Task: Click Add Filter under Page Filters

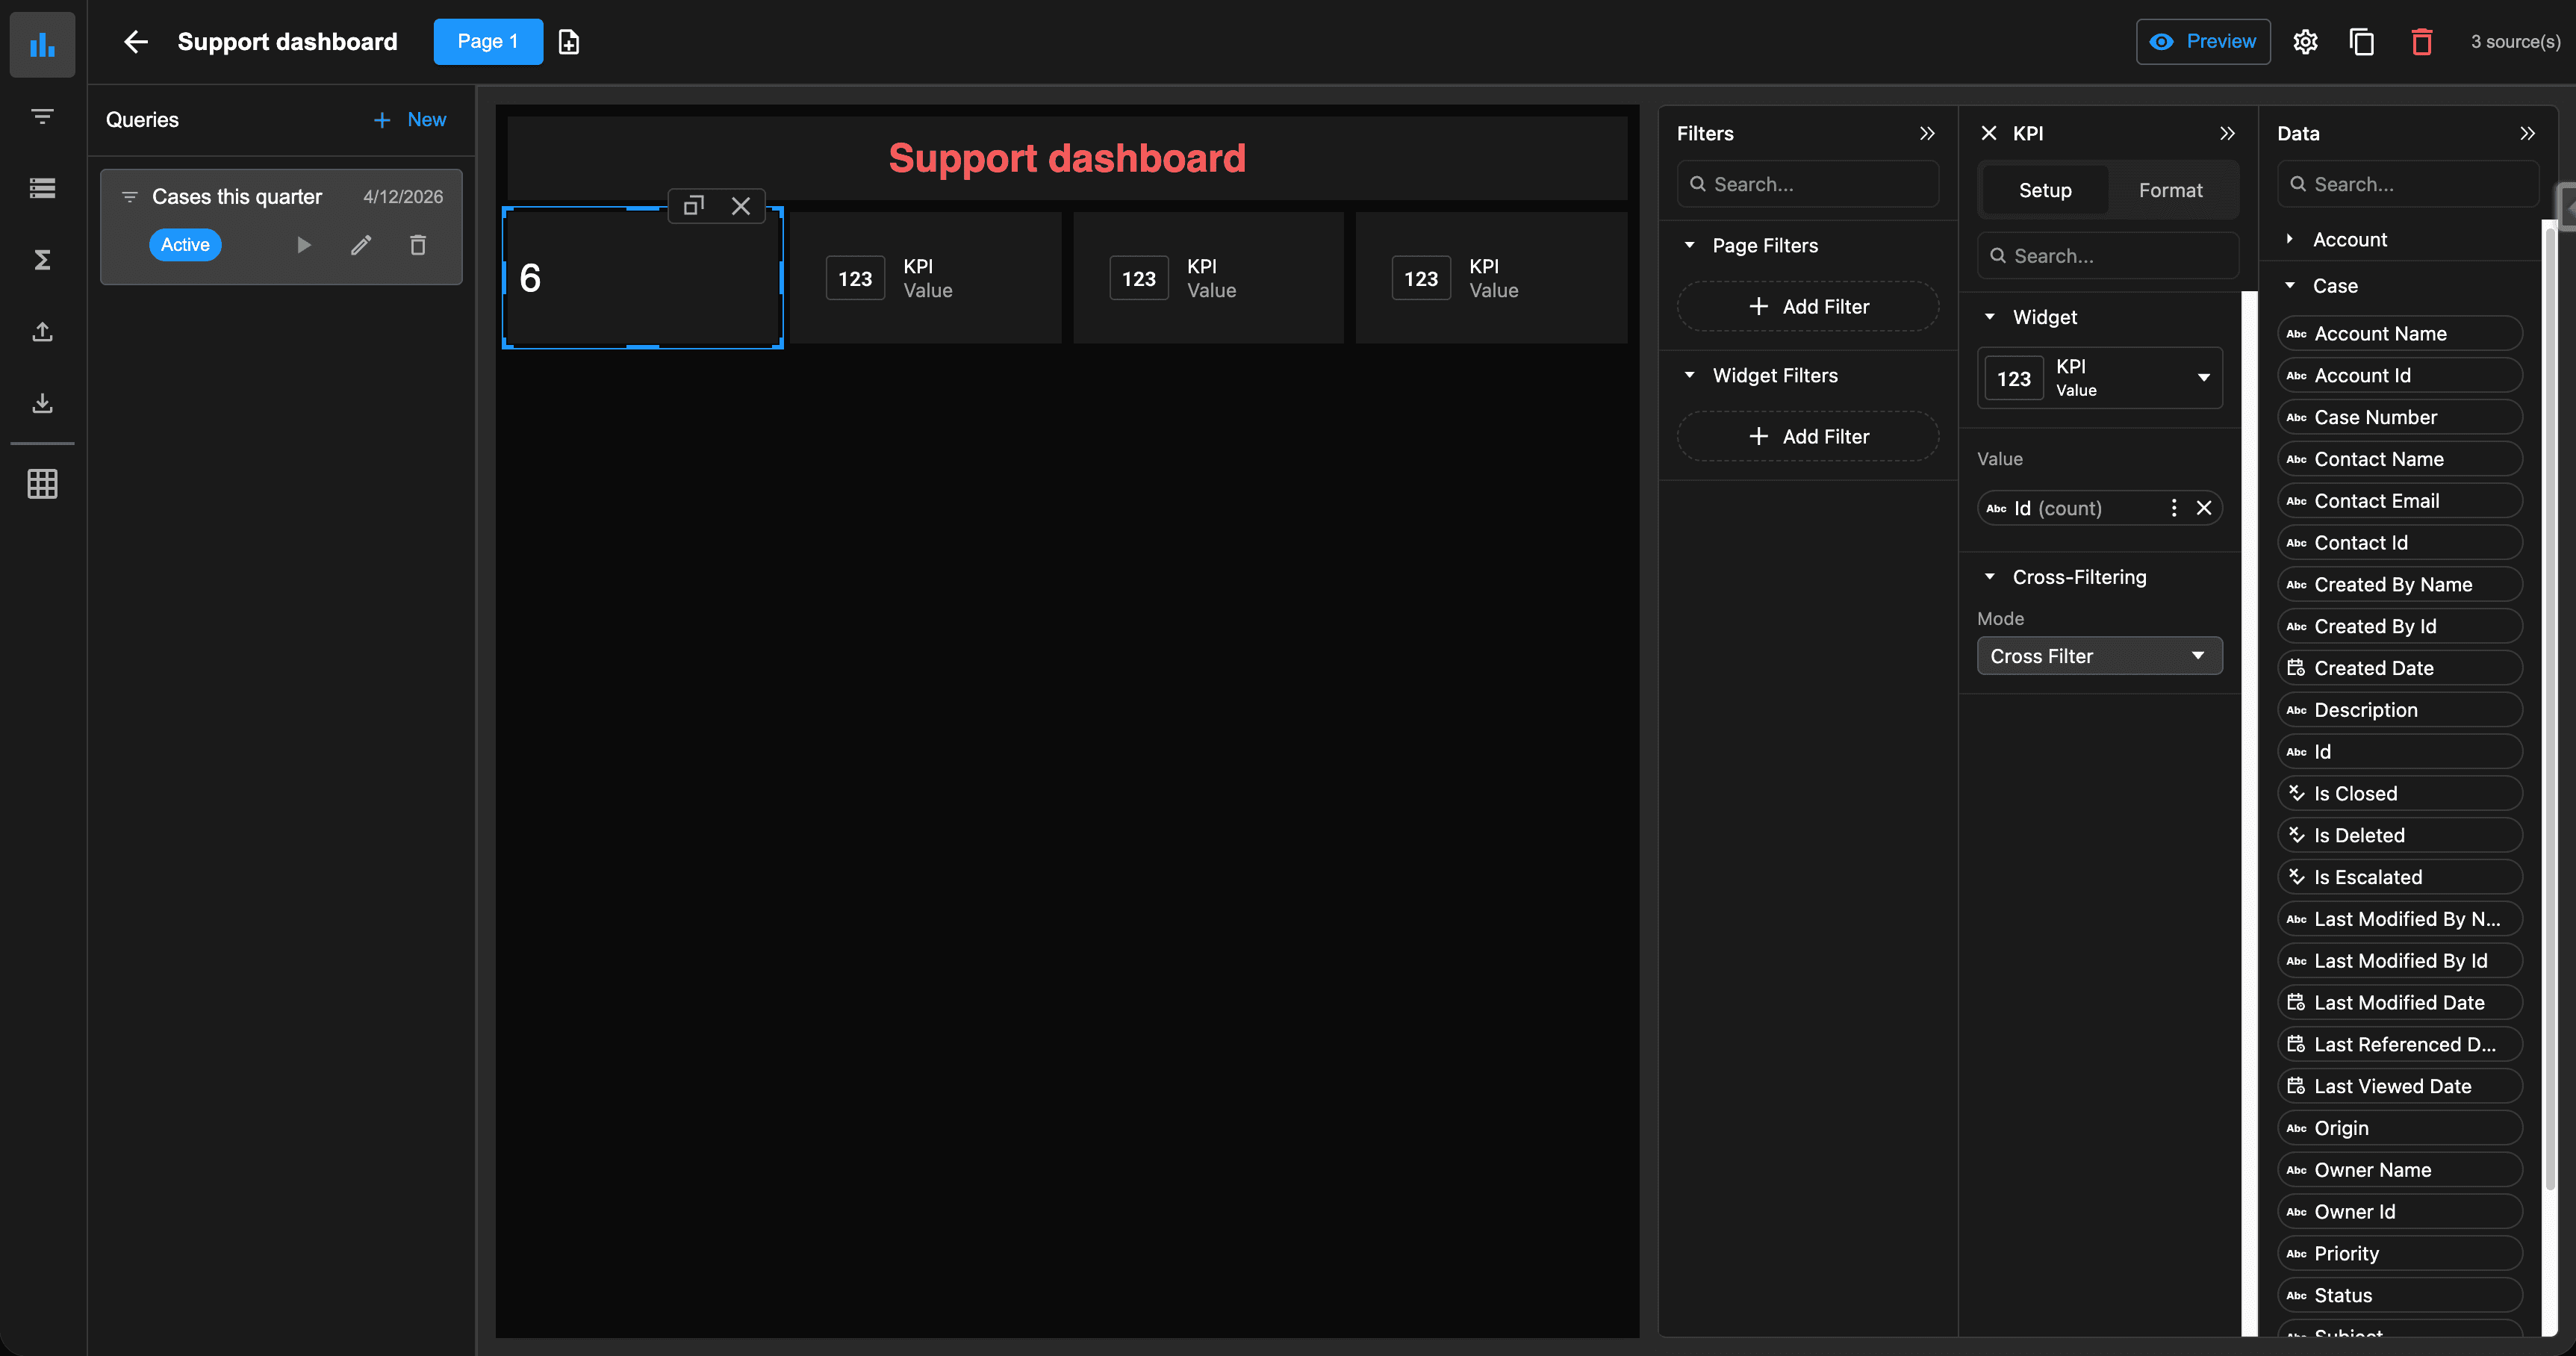Action: (x=1808, y=307)
